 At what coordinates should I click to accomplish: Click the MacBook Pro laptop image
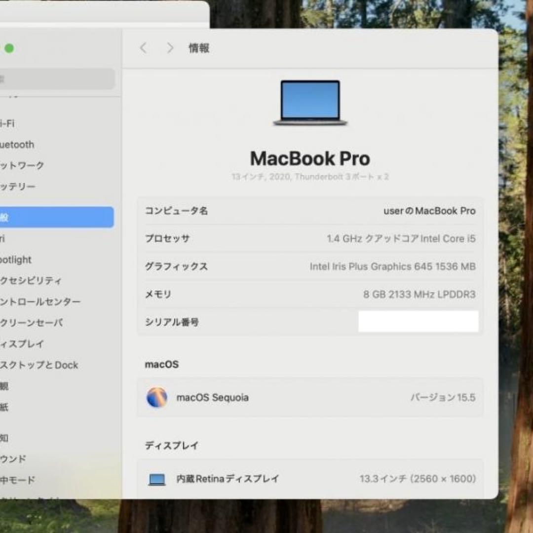pyautogui.click(x=310, y=103)
